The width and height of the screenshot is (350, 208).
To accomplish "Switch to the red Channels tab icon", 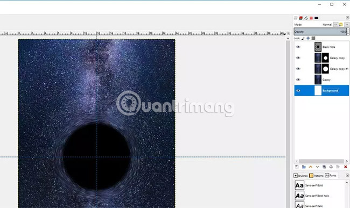I will click(300, 18).
